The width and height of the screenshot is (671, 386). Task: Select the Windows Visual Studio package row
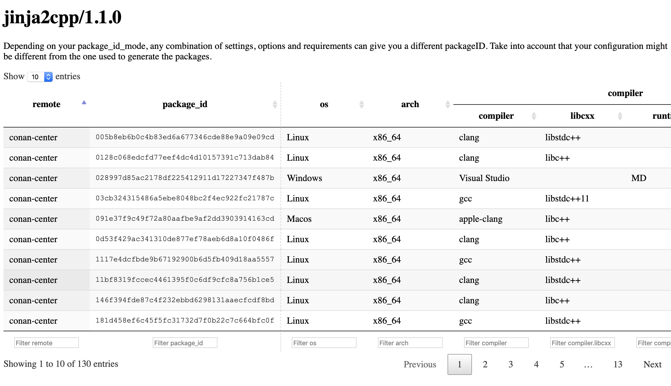click(x=304, y=178)
